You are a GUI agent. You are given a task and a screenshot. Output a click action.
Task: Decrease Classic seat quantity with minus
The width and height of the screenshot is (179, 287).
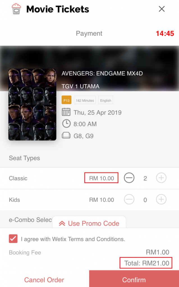(x=129, y=178)
